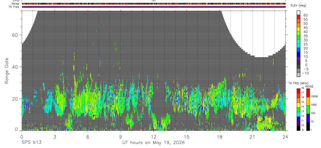
Task: Click the white top segment of ELEV colorbar
Action: point(299,12)
